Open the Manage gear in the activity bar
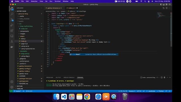 coord(12,87)
